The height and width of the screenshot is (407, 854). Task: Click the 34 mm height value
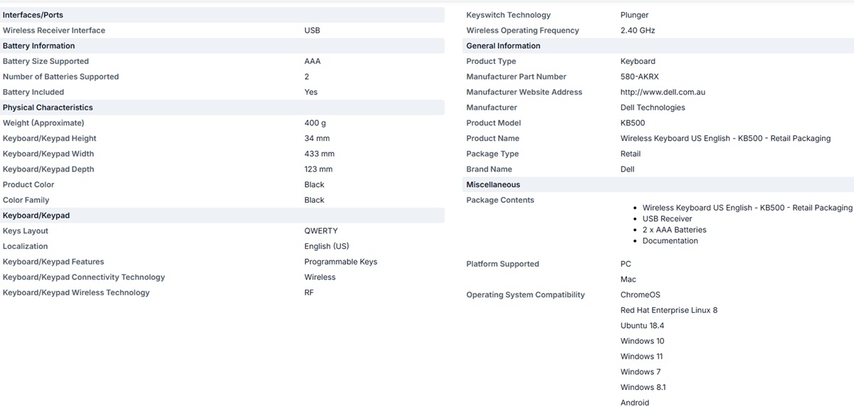pos(317,139)
